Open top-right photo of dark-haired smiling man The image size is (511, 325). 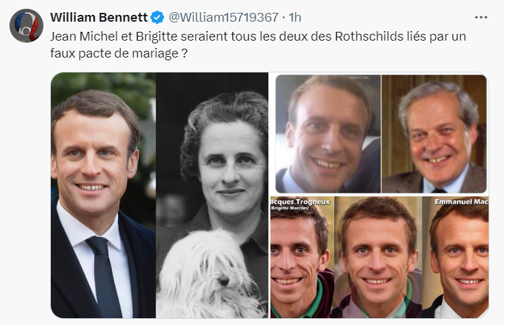327,133
